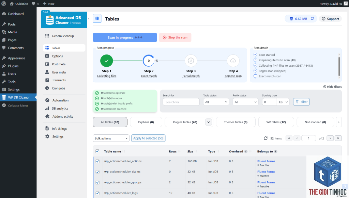This screenshot has height=198, width=349.
Task: Click the User meta person icon
Action: coord(47,72)
